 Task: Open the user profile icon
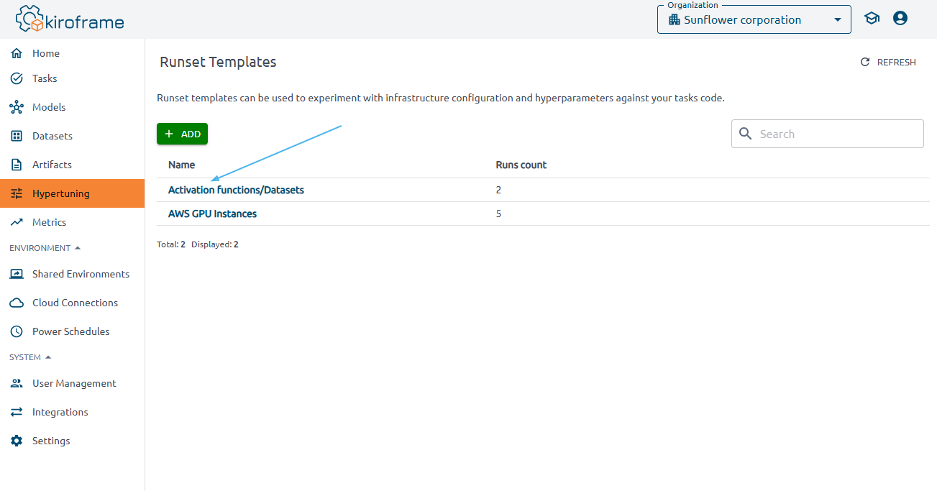tap(900, 19)
